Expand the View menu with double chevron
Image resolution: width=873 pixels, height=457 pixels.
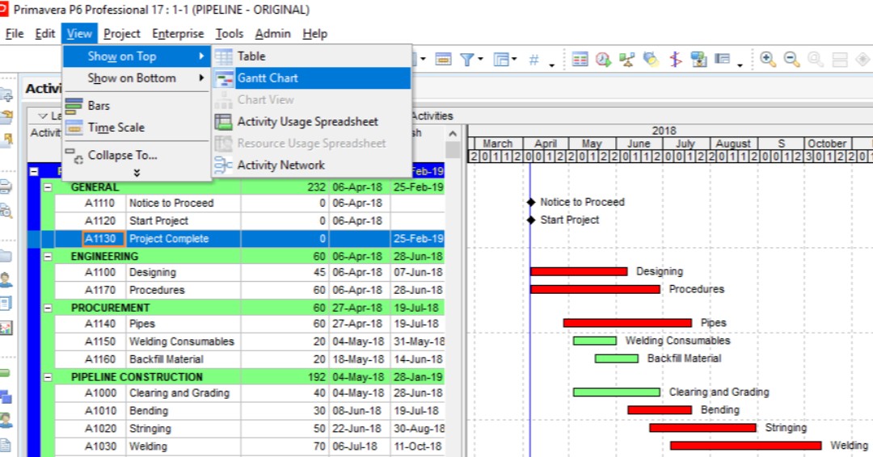137,173
